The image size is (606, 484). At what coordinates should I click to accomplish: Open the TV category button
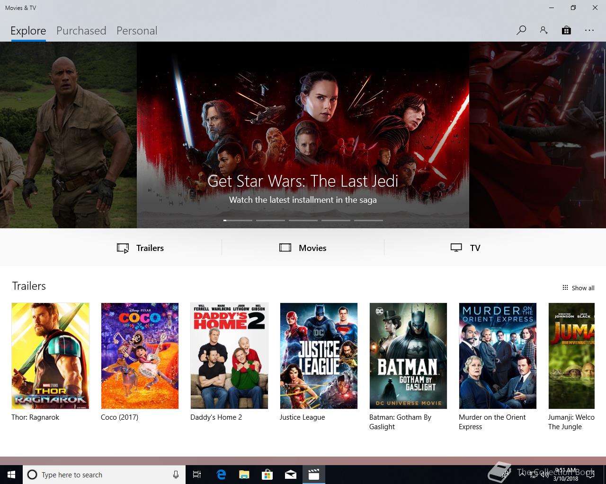(x=465, y=248)
